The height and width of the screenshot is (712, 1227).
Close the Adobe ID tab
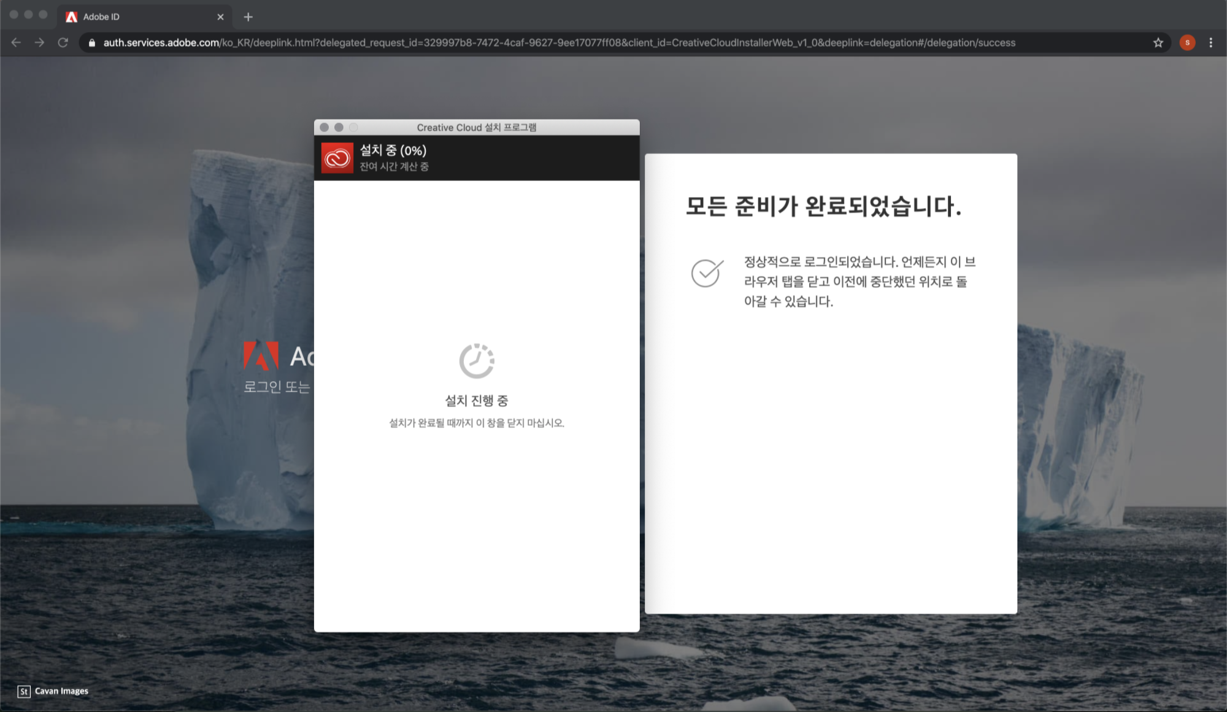pos(220,17)
